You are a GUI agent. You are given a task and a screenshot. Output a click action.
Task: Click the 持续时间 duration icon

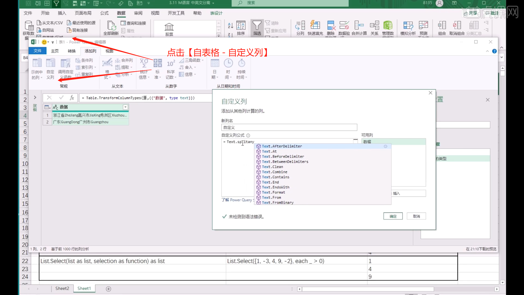pyautogui.click(x=242, y=63)
